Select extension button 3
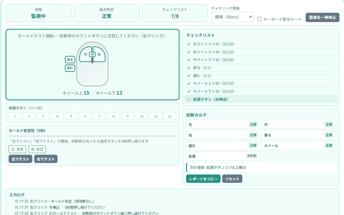The height and width of the screenshot is (215, 344). [x=43, y=116]
